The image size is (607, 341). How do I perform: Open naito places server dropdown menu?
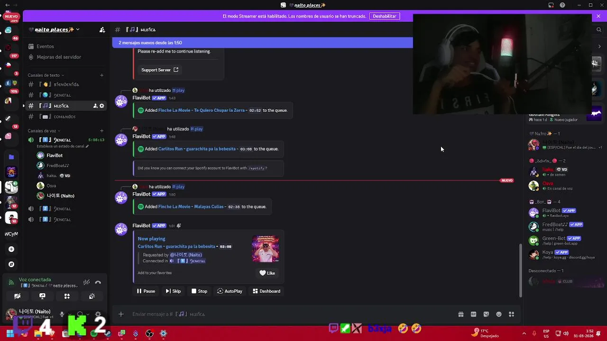coord(55,29)
